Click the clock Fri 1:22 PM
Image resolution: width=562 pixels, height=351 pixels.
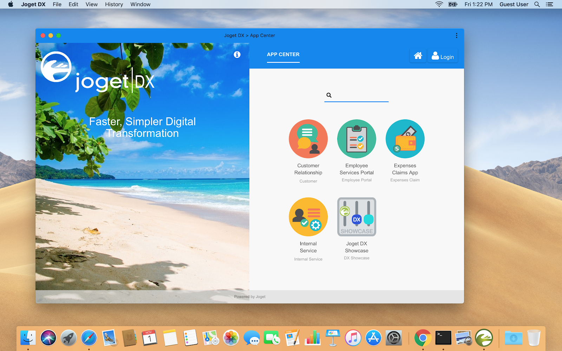478,4
